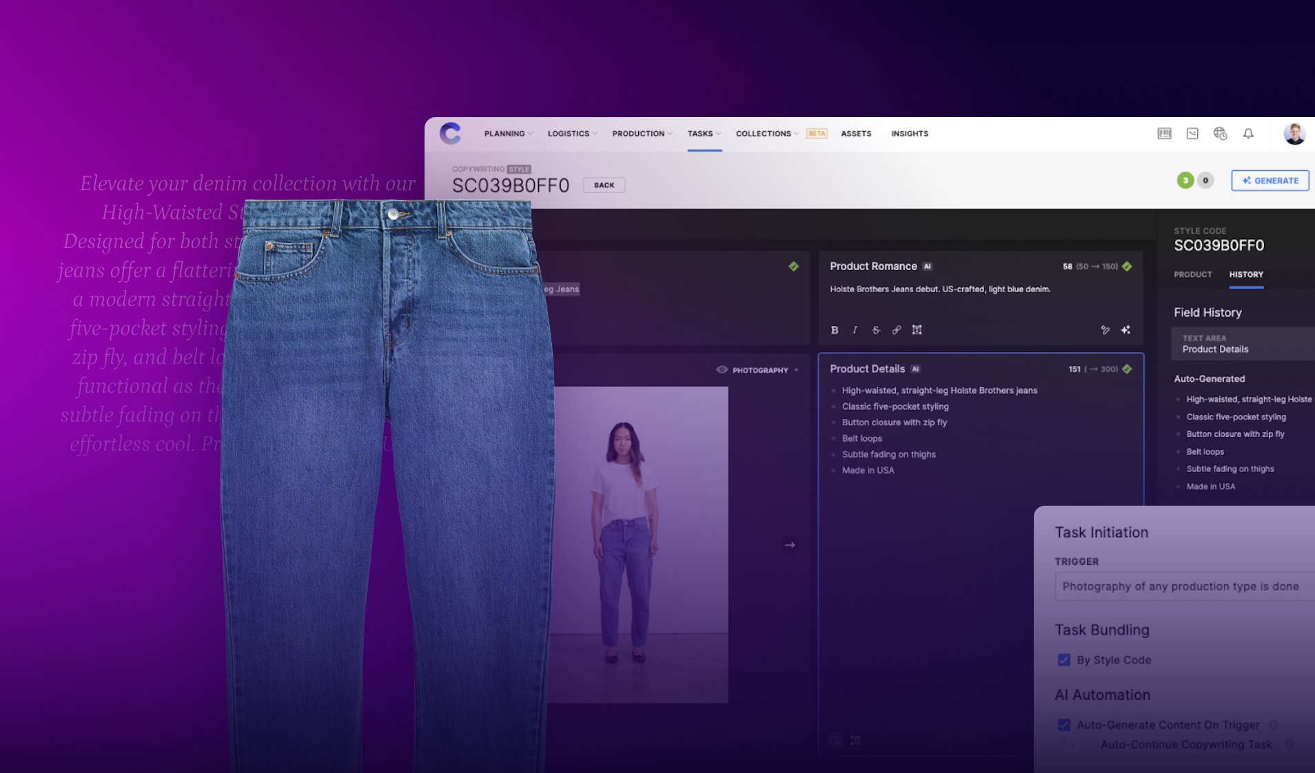
Task: Click the clear formatting brush icon
Action: (1105, 330)
